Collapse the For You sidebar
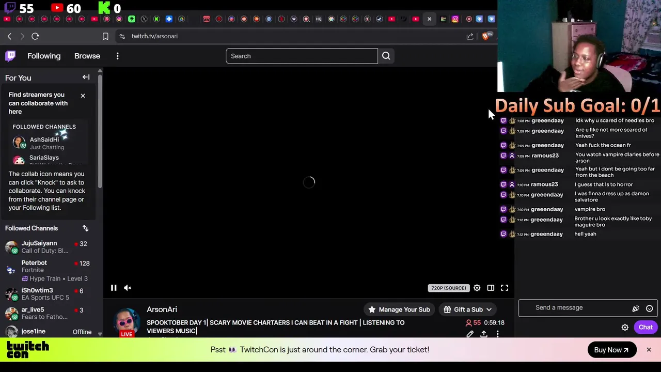The height and width of the screenshot is (372, 661). [x=86, y=78]
